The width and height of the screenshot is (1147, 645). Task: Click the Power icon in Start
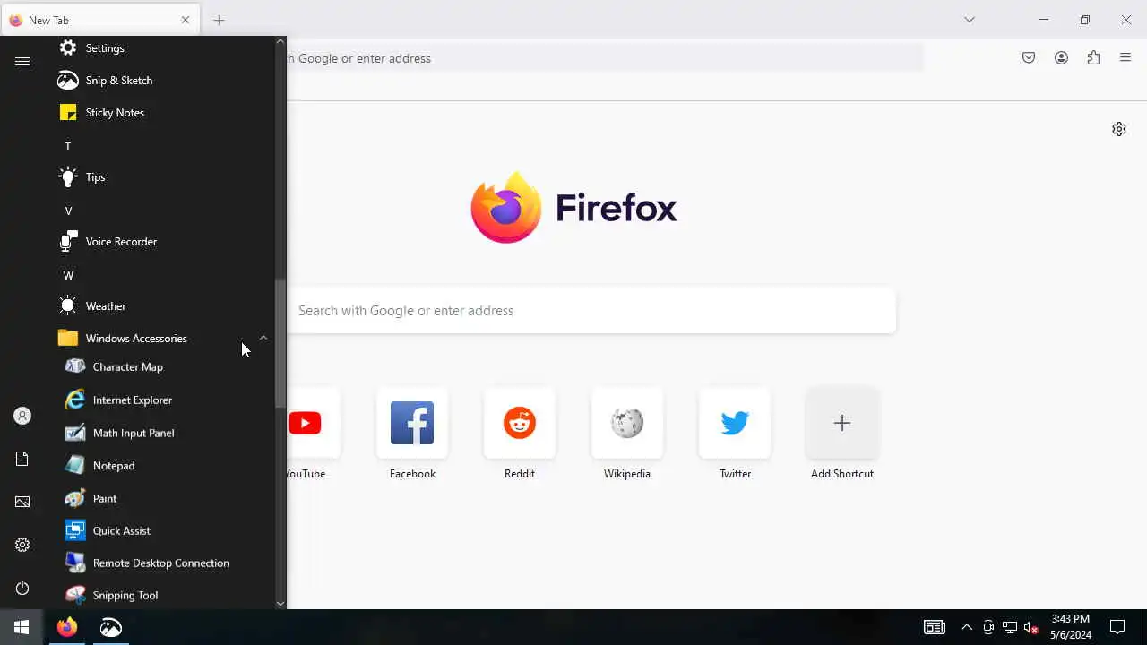click(x=22, y=588)
